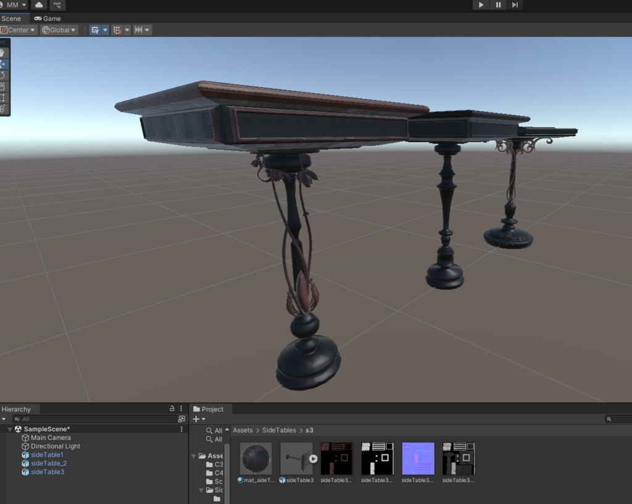Viewport: 632px width, 504px height.
Task: Open Hierarchy panel options menu
Action: tap(181, 408)
